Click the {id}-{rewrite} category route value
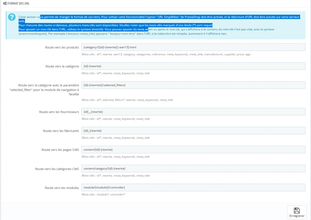Image resolution: width=311 pixels, height=220 pixels. [93, 66]
